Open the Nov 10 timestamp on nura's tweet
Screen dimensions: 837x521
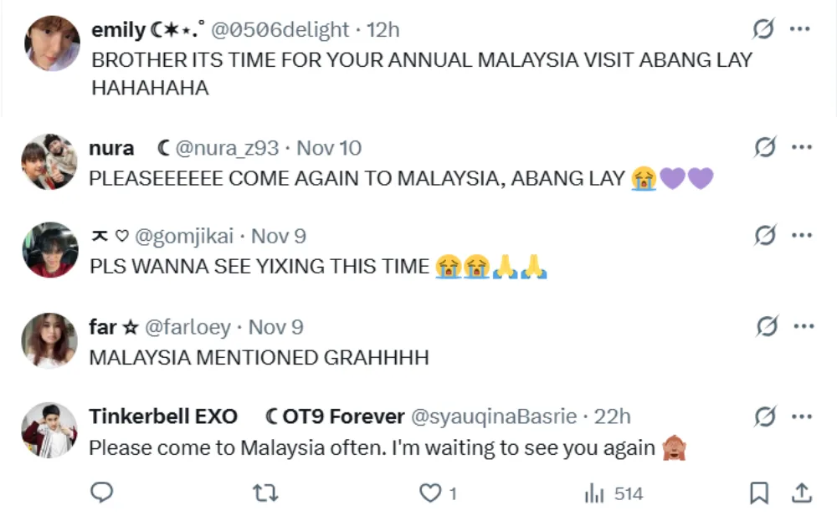click(x=329, y=148)
